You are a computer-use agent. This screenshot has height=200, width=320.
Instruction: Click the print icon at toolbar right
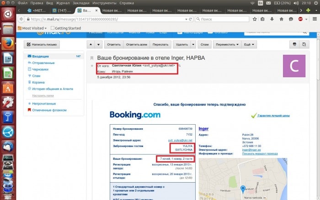pos(294,44)
